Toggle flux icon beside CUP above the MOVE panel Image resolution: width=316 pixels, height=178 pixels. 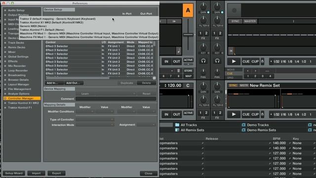pos(262,61)
